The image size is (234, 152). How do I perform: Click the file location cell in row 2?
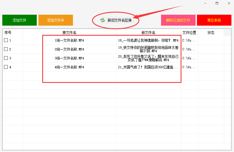(189, 49)
